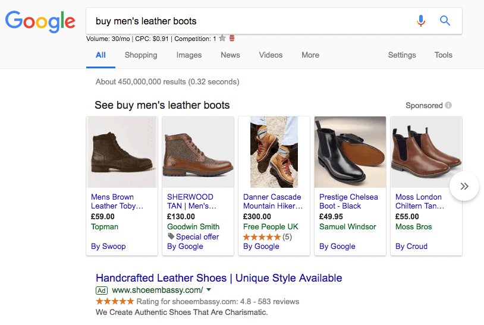484x325 pixels.
Task: Open the Tools search menu
Action: (x=443, y=55)
